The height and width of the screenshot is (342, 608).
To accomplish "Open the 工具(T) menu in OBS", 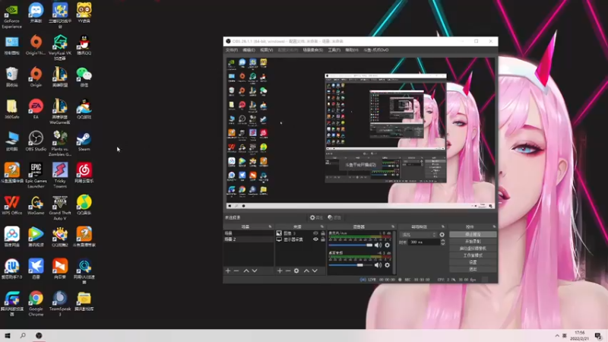I will point(334,50).
